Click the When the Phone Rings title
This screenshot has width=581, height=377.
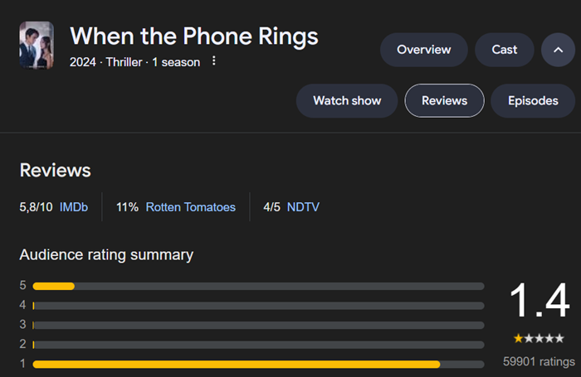[x=193, y=36]
